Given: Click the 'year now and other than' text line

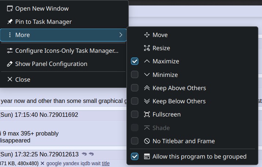Looking at the screenshot, I should [63, 101].
